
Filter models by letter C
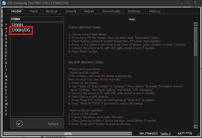click(x=6, y=49)
